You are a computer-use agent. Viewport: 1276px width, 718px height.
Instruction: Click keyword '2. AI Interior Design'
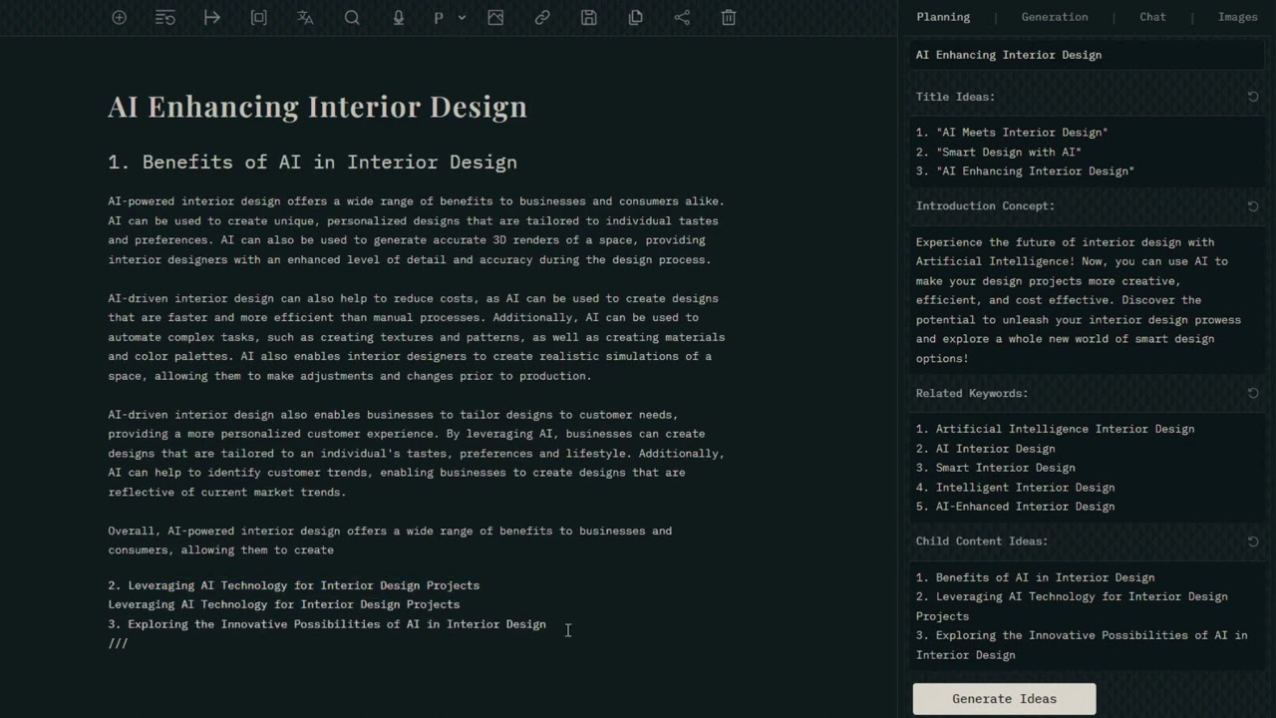click(985, 449)
